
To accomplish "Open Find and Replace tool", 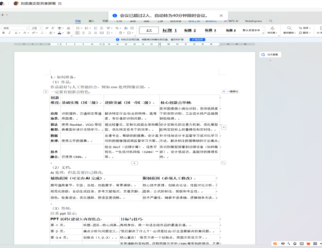I will coord(289,30).
